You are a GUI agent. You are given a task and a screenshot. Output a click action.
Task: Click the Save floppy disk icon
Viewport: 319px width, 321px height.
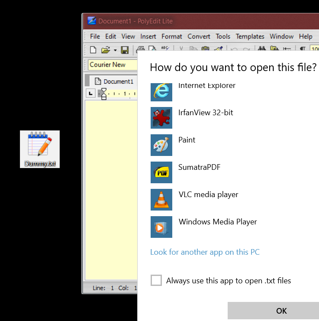click(x=125, y=50)
